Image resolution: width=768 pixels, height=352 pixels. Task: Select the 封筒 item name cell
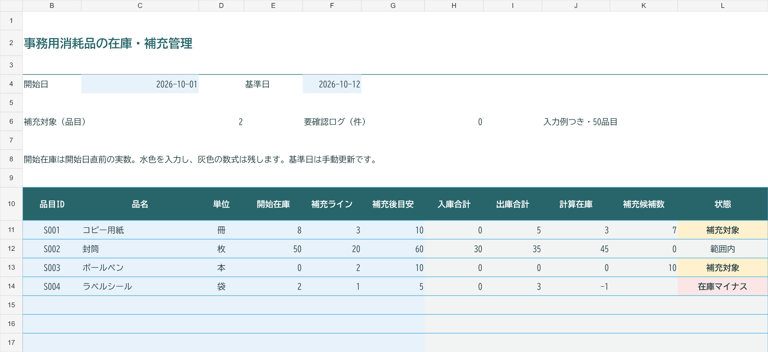[x=140, y=249]
